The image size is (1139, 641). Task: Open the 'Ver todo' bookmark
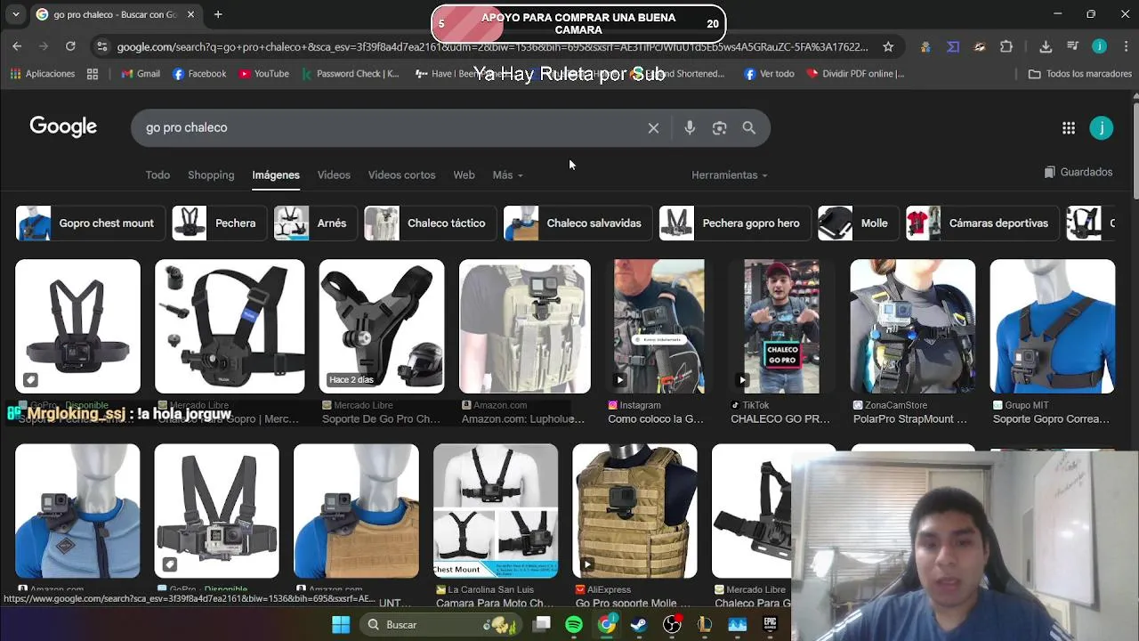point(769,74)
